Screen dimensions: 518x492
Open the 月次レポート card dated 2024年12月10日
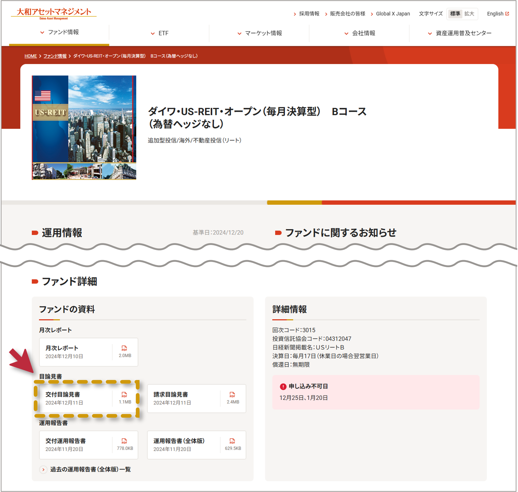coord(89,353)
